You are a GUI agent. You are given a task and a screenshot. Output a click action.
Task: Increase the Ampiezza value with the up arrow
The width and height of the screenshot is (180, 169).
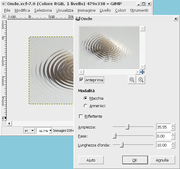click(173, 125)
